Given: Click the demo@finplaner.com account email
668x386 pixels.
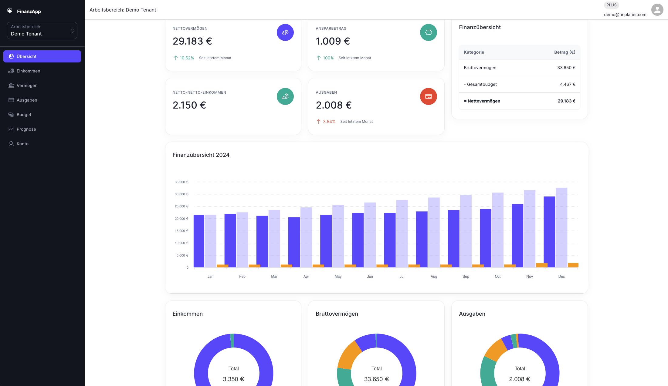Looking at the screenshot, I should tap(625, 15).
